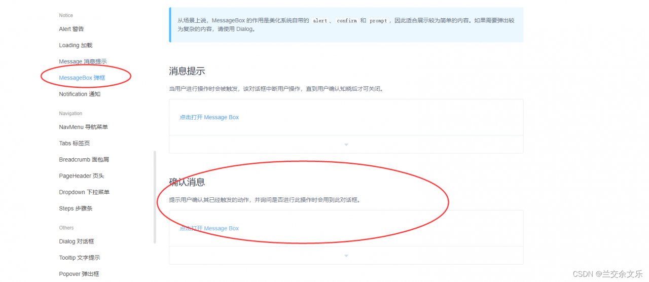Select the MessageBox 弹框 sidebar entry

(x=82, y=78)
